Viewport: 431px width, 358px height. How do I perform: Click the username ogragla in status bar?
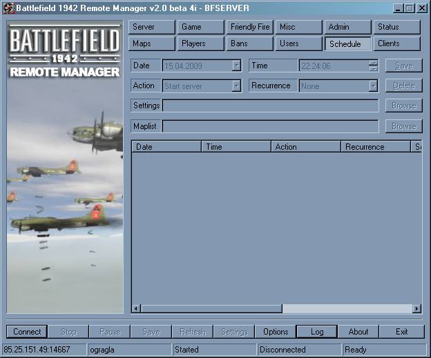[102, 350]
